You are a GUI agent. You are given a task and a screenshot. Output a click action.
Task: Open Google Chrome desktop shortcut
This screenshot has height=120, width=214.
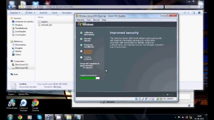point(35,105)
